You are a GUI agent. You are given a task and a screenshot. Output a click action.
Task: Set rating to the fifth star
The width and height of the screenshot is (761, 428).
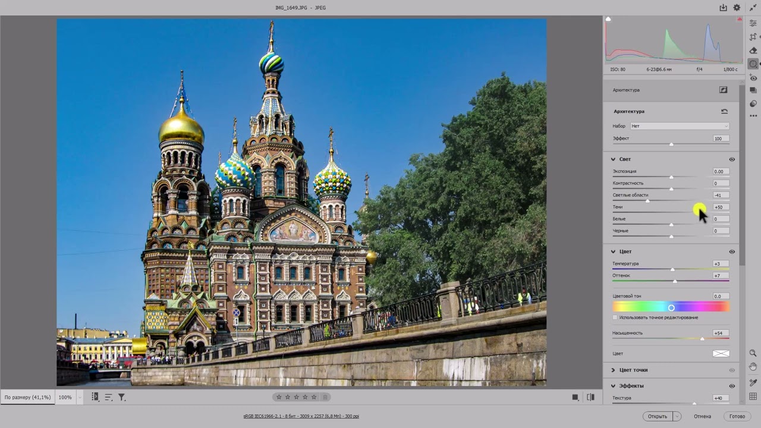click(314, 397)
